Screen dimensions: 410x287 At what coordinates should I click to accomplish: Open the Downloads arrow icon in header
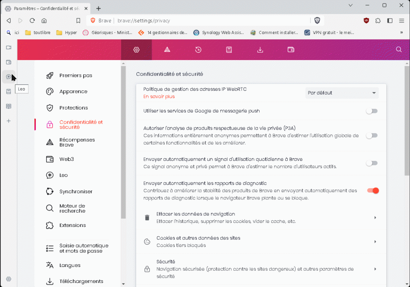pyautogui.click(x=260, y=50)
